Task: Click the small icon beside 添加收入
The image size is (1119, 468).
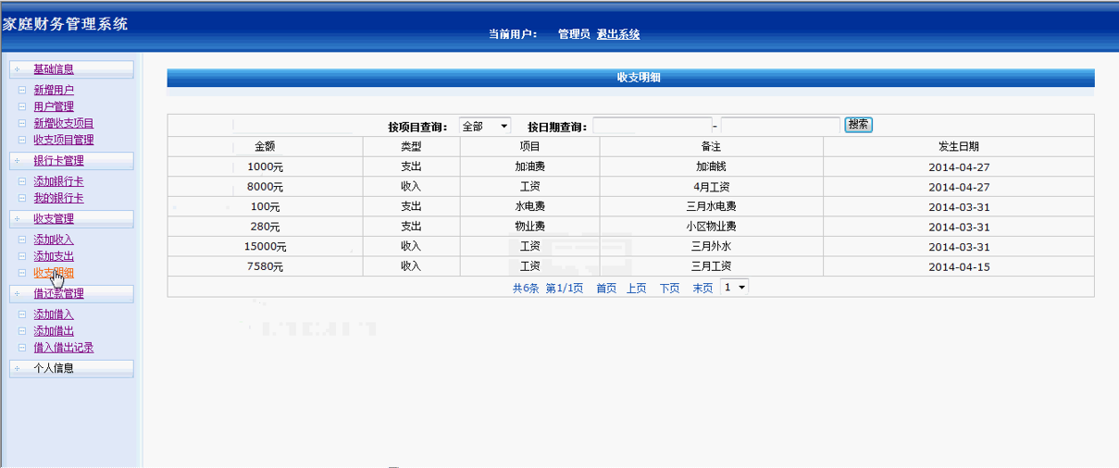Action: pos(22,240)
